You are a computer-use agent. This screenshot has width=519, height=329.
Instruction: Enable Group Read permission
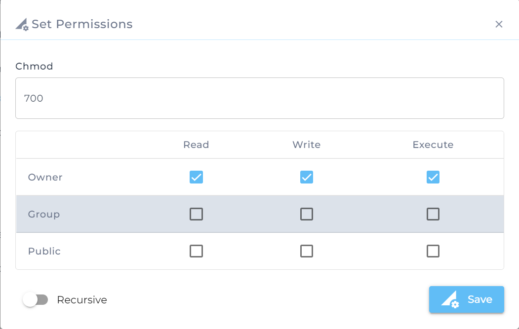[196, 214]
